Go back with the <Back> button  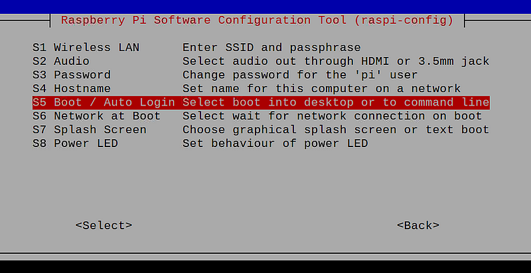coord(418,225)
